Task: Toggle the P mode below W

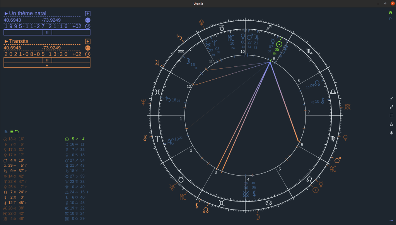Action: point(390,19)
